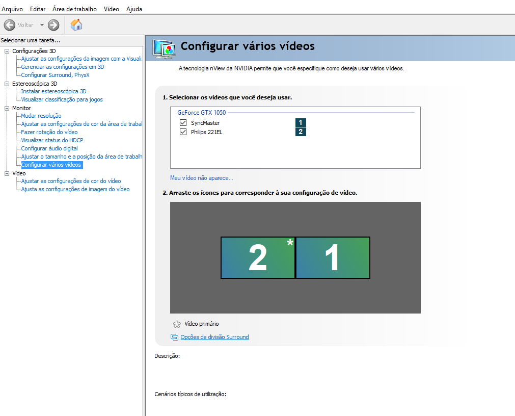The image size is (515, 416).
Task: Open Gerenciar as configurações em 3D
Action: [x=63, y=67]
